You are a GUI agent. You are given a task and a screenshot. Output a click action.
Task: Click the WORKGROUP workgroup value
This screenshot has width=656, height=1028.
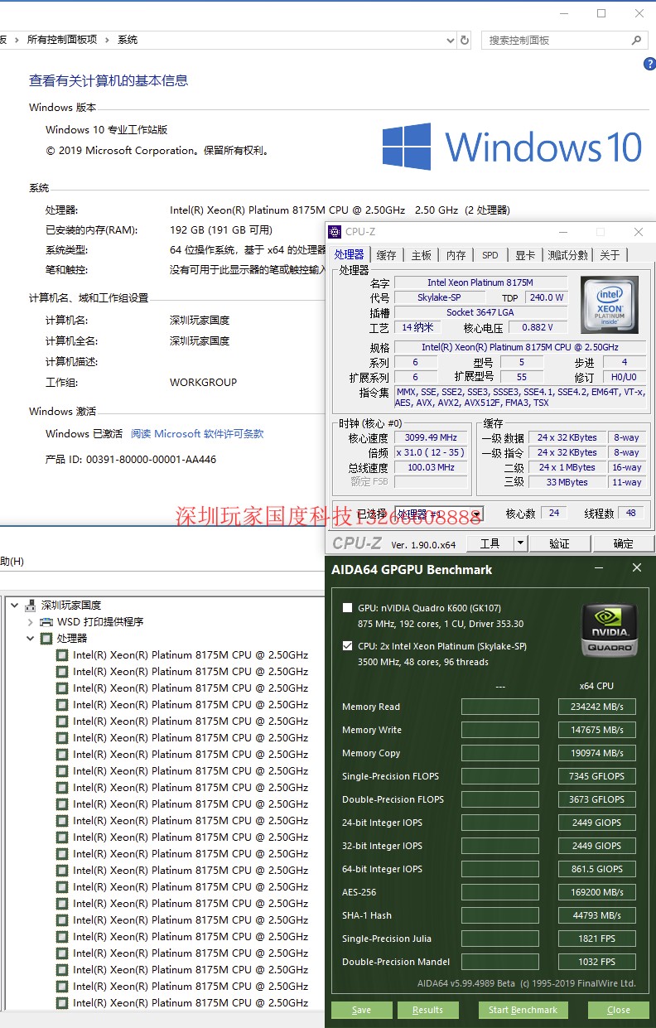click(204, 382)
